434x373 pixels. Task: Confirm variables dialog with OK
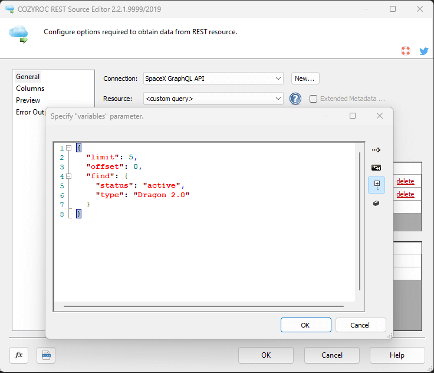305,325
